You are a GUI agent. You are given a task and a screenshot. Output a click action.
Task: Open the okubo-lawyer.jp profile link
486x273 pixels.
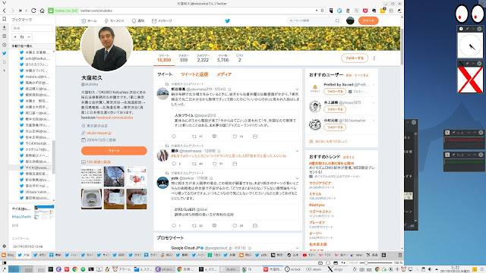coord(99,133)
